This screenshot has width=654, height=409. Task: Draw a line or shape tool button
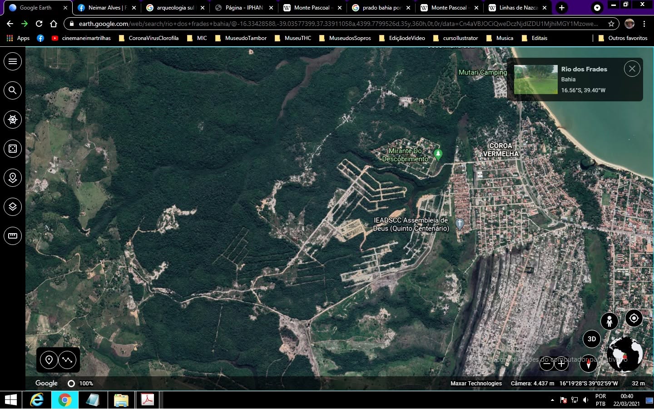click(x=68, y=360)
